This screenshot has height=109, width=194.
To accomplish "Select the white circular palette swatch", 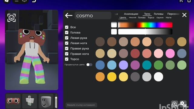I will click(x=158, y=77).
